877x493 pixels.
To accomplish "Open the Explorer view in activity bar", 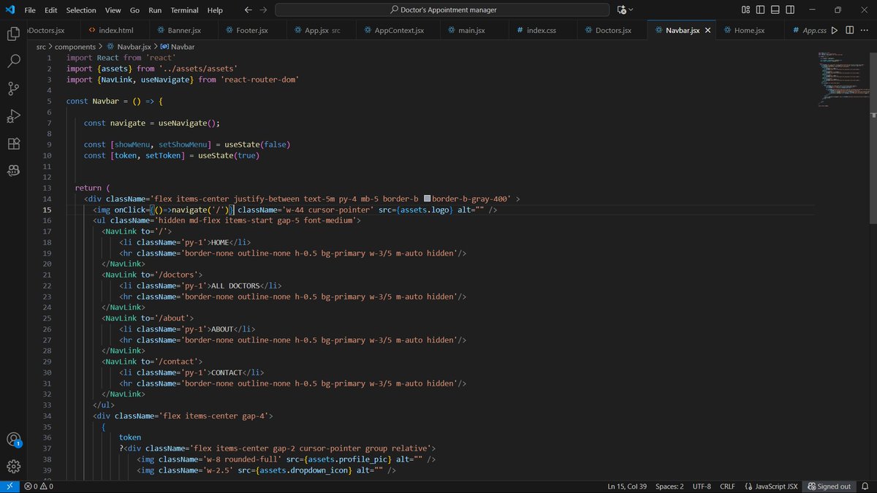I will click(x=13, y=34).
